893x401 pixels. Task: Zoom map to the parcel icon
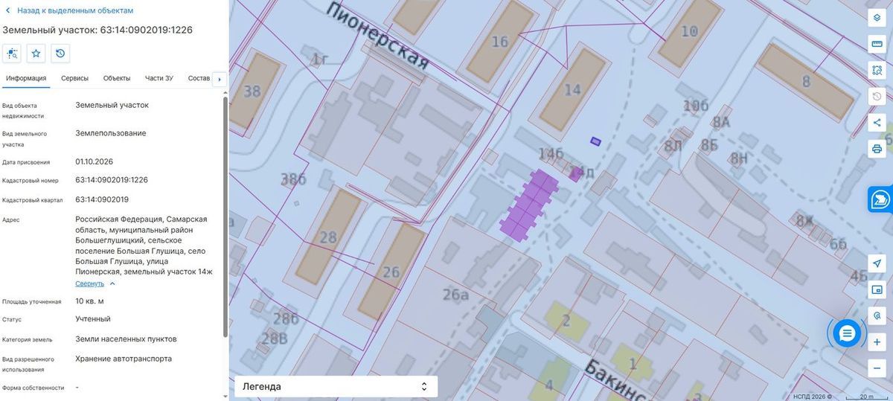(x=12, y=53)
